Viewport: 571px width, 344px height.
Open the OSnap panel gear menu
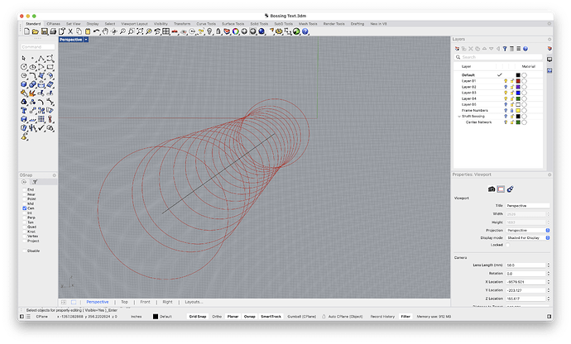(55, 175)
